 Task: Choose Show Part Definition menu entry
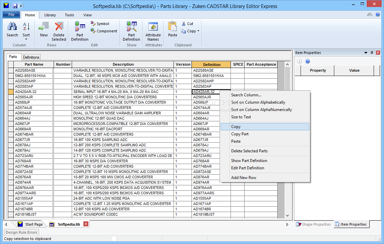coord(265,161)
